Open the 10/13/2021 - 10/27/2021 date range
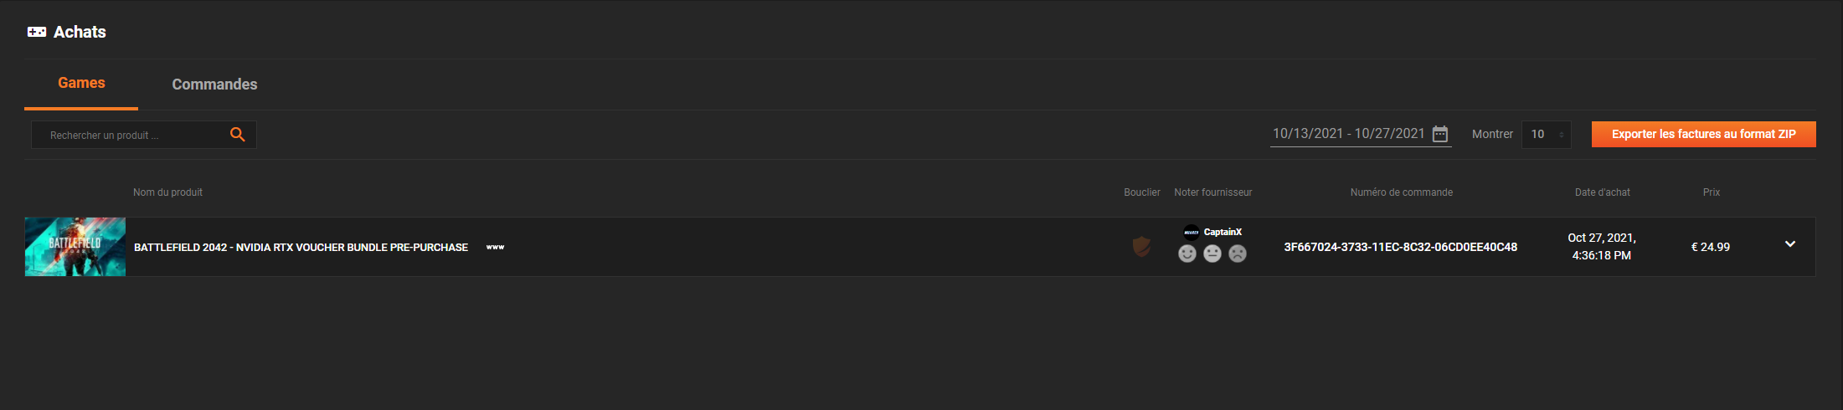 coord(1348,134)
